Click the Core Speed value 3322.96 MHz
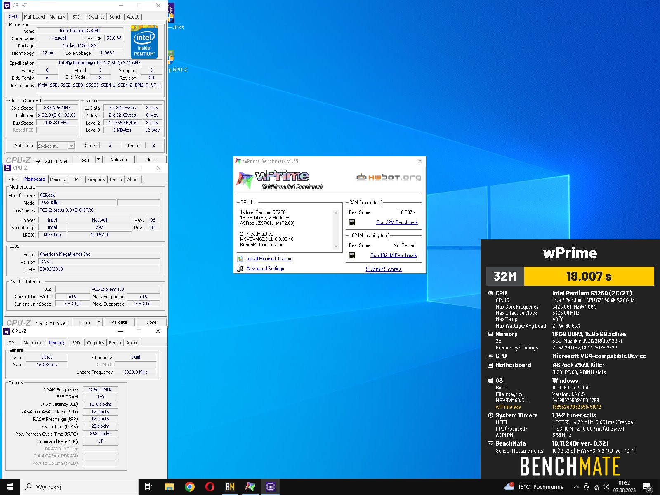 click(x=57, y=108)
